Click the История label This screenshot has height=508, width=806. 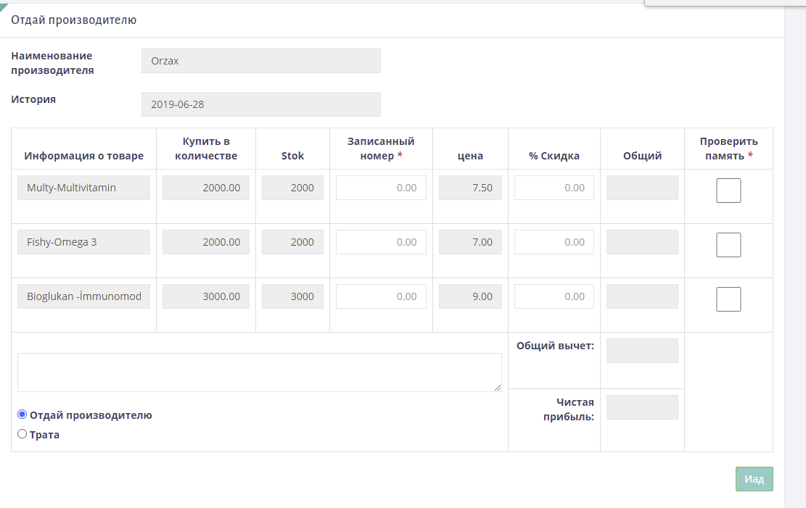coord(33,99)
